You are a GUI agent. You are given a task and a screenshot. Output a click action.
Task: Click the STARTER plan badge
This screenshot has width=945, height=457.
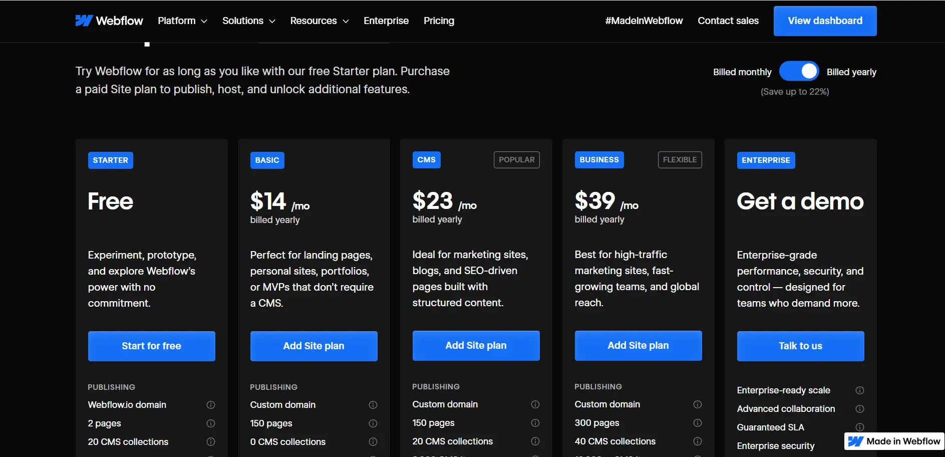coord(111,160)
